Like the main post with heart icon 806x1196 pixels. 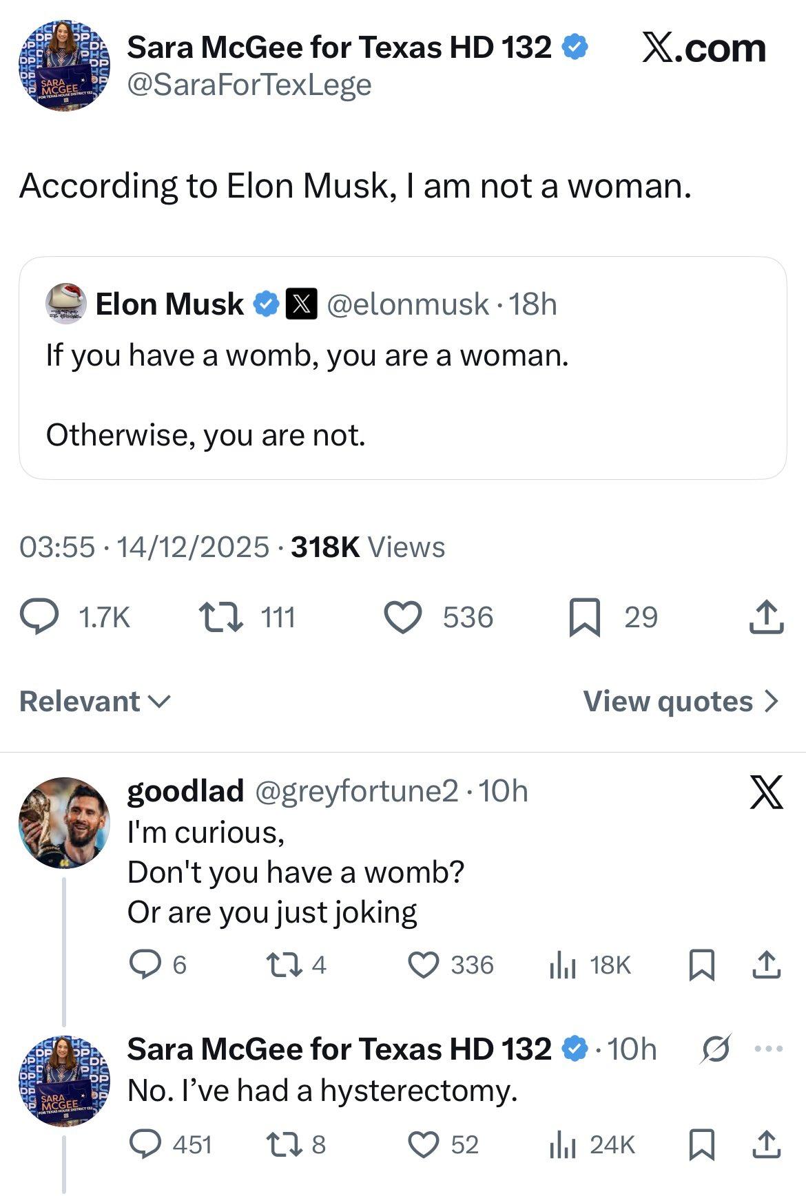coord(402,617)
